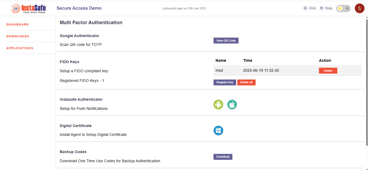368x170 pixels.
Task: Click the Action column header
Action: coord(325,60)
